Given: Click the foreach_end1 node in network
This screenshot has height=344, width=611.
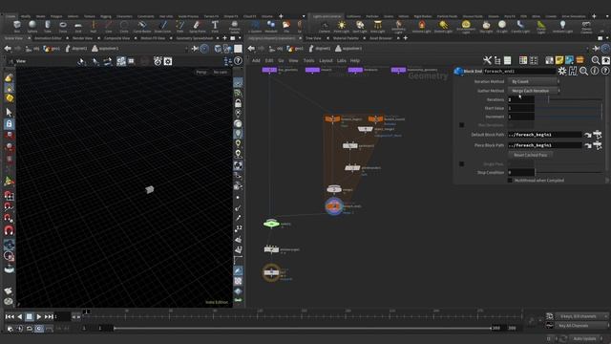Looking at the screenshot, I should point(334,206).
